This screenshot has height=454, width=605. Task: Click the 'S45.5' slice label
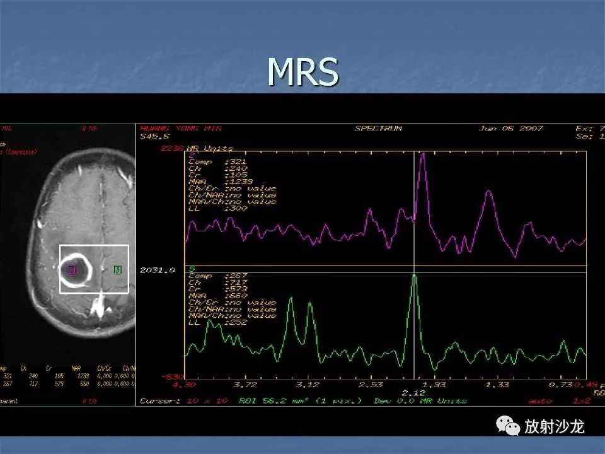pos(155,136)
